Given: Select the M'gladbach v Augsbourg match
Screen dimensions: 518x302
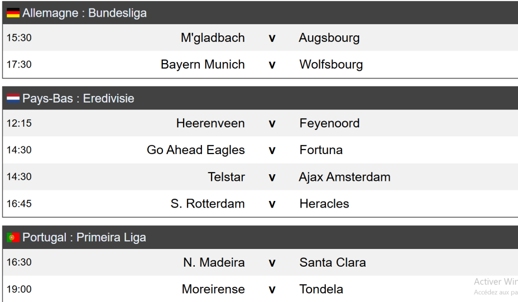Looking at the screenshot, I should 272,38.
